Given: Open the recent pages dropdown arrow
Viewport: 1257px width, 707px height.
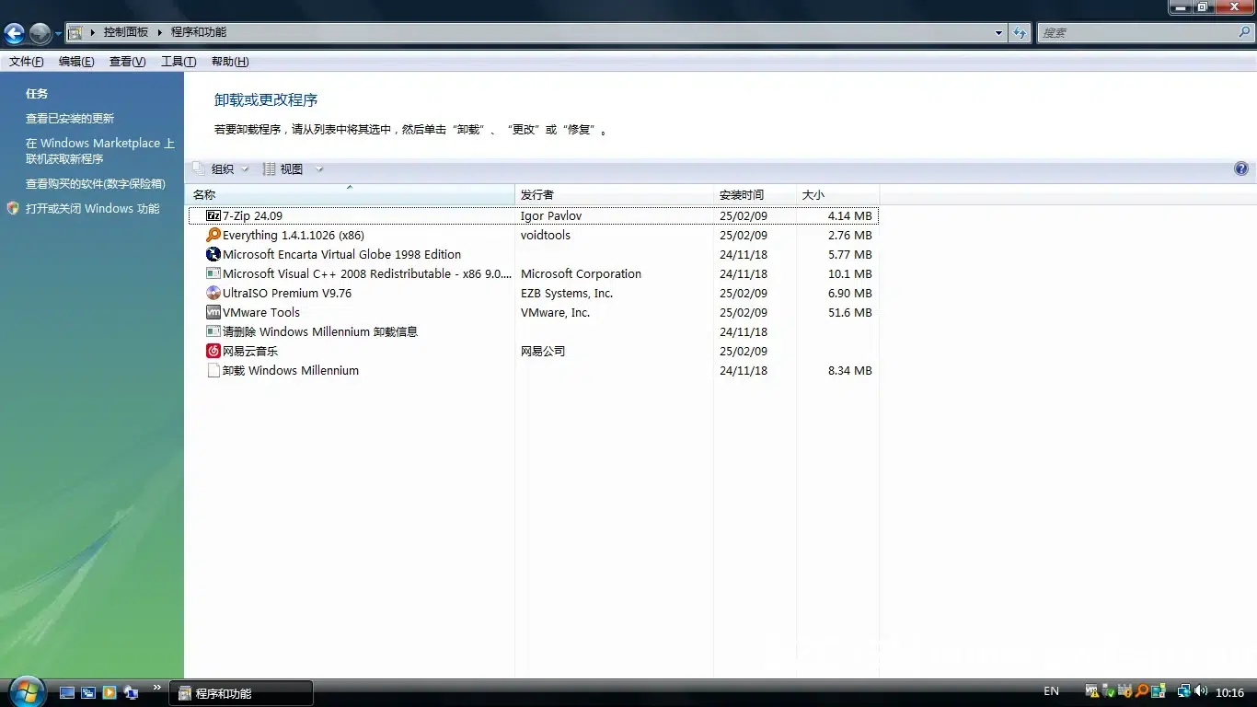Looking at the screenshot, I should pos(58,34).
